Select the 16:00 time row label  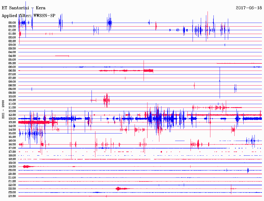[12, 141]
